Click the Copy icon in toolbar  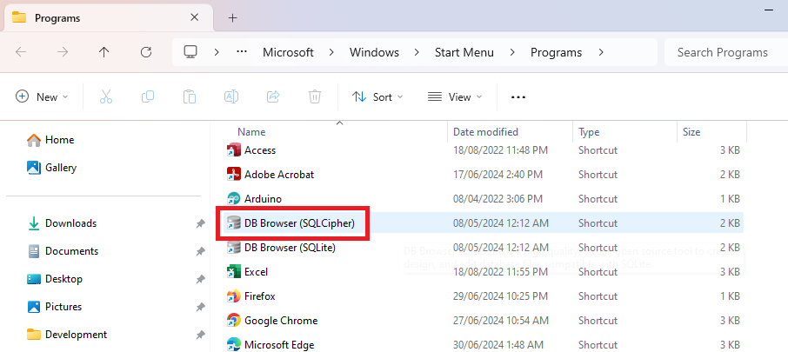(148, 97)
